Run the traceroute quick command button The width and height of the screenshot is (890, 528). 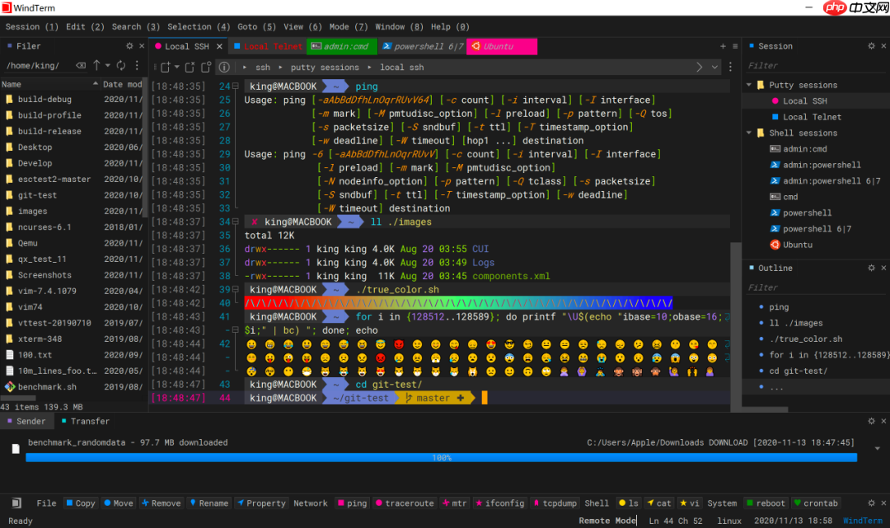pos(404,503)
